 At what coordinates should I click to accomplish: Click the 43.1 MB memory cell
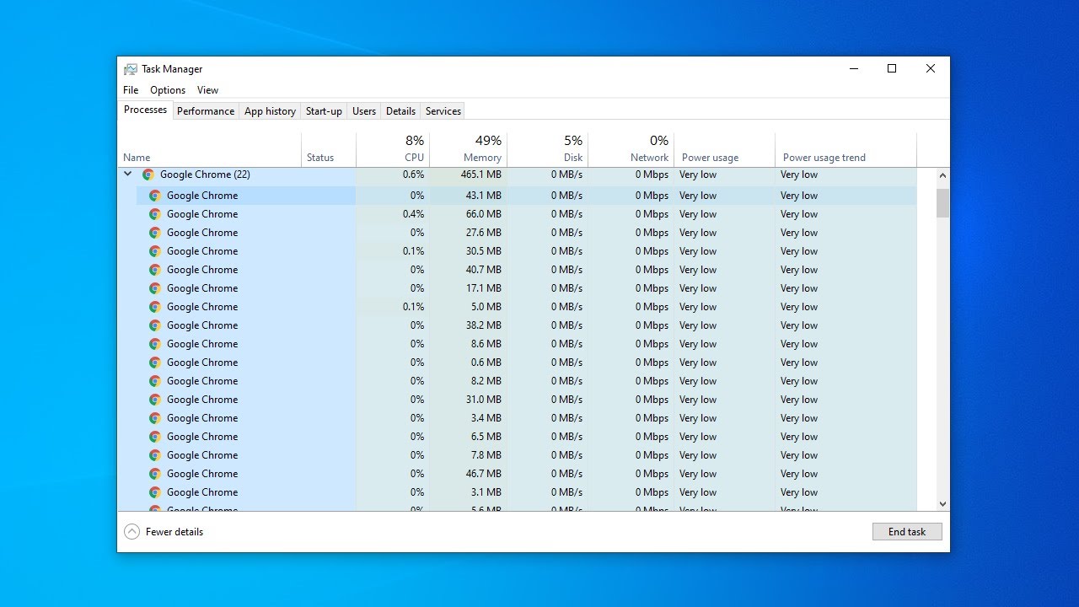(x=468, y=196)
